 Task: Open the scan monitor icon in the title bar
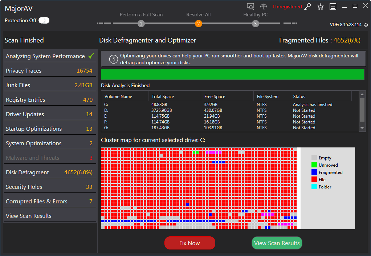click(x=250, y=6)
